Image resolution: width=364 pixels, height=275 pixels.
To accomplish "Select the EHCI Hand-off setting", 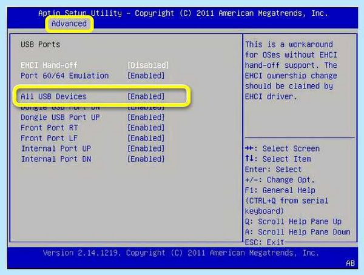I will 49,65.
